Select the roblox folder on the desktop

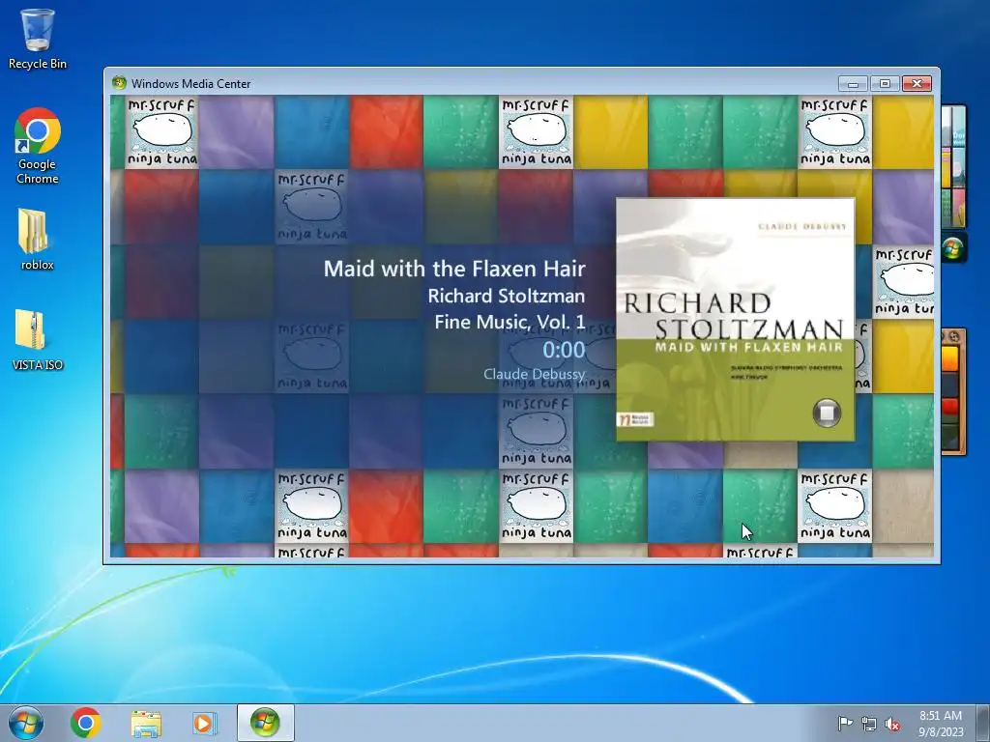pos(38,240)
